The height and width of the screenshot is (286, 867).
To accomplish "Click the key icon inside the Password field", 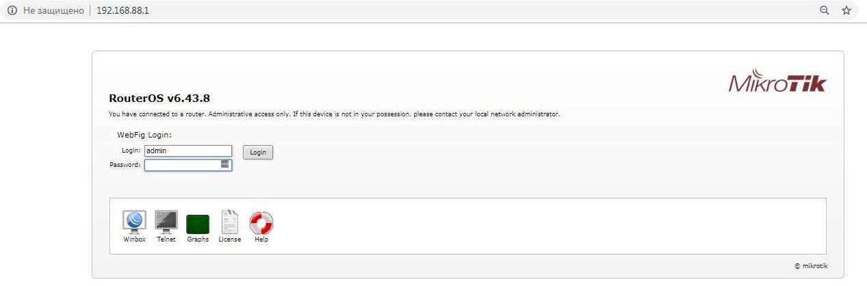I will click(x=224, y=164).
